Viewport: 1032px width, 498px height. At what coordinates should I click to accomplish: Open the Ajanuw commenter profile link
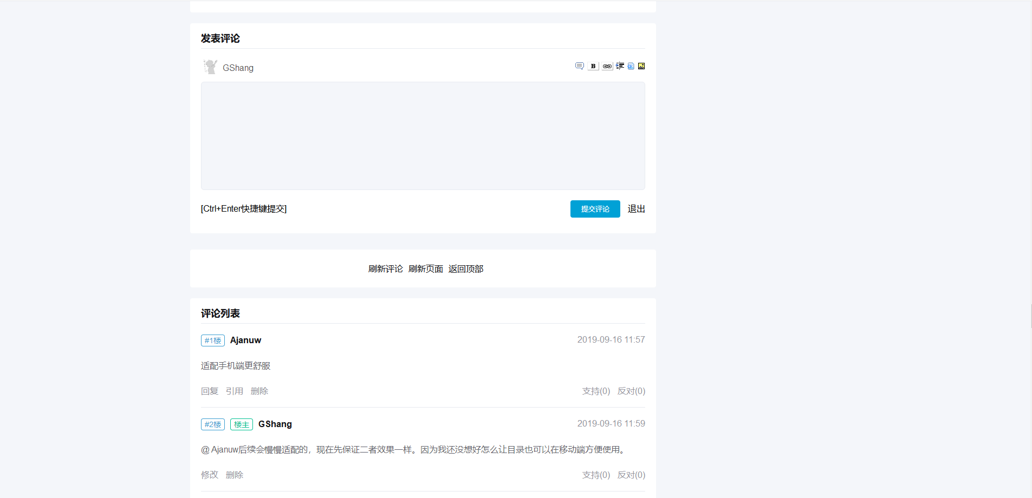(245, 340)
